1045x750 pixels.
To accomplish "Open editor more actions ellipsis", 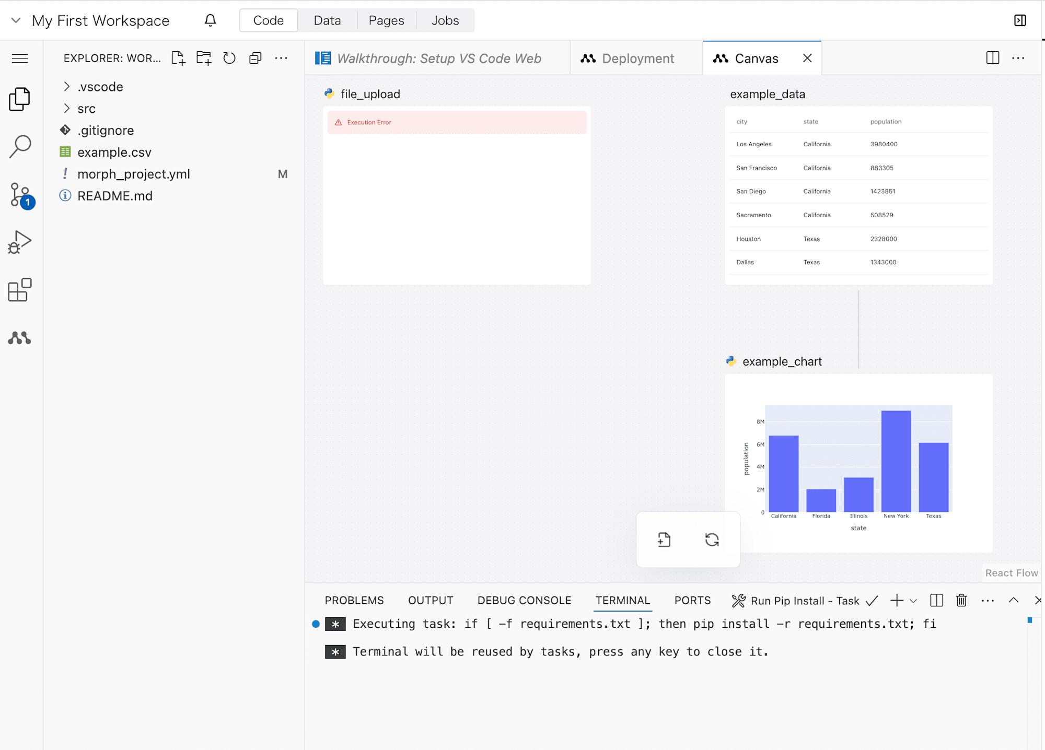I will click(x=1018, y=58).
